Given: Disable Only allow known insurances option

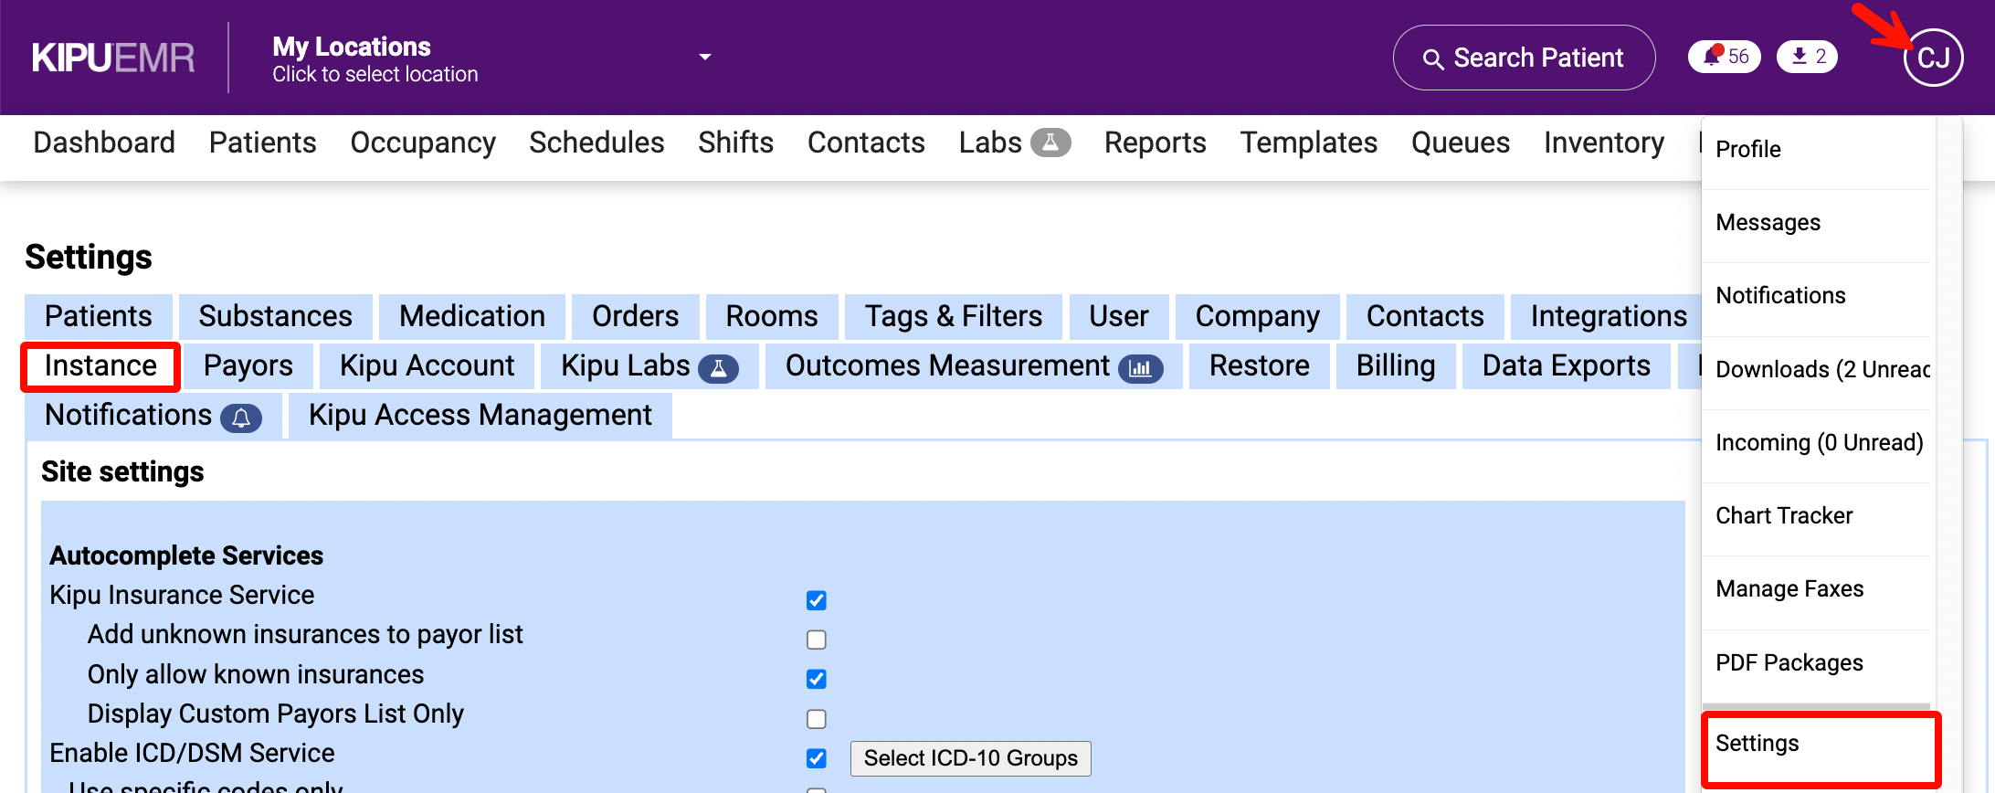Looking at the screenshot, I should tap(817, 679).
